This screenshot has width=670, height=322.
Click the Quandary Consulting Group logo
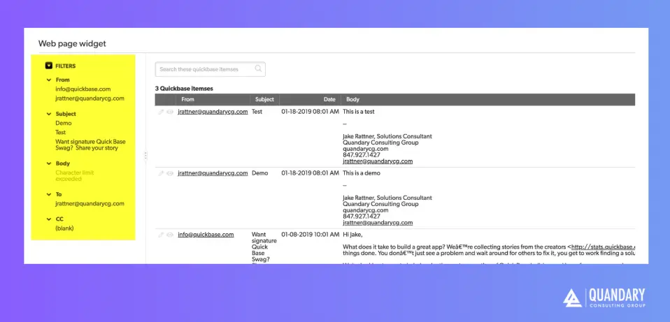coord(604,298)
